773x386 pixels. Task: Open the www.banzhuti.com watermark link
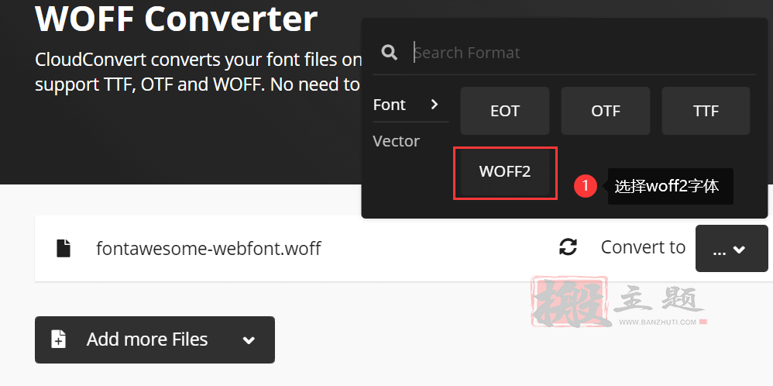[x=658, y=322]
